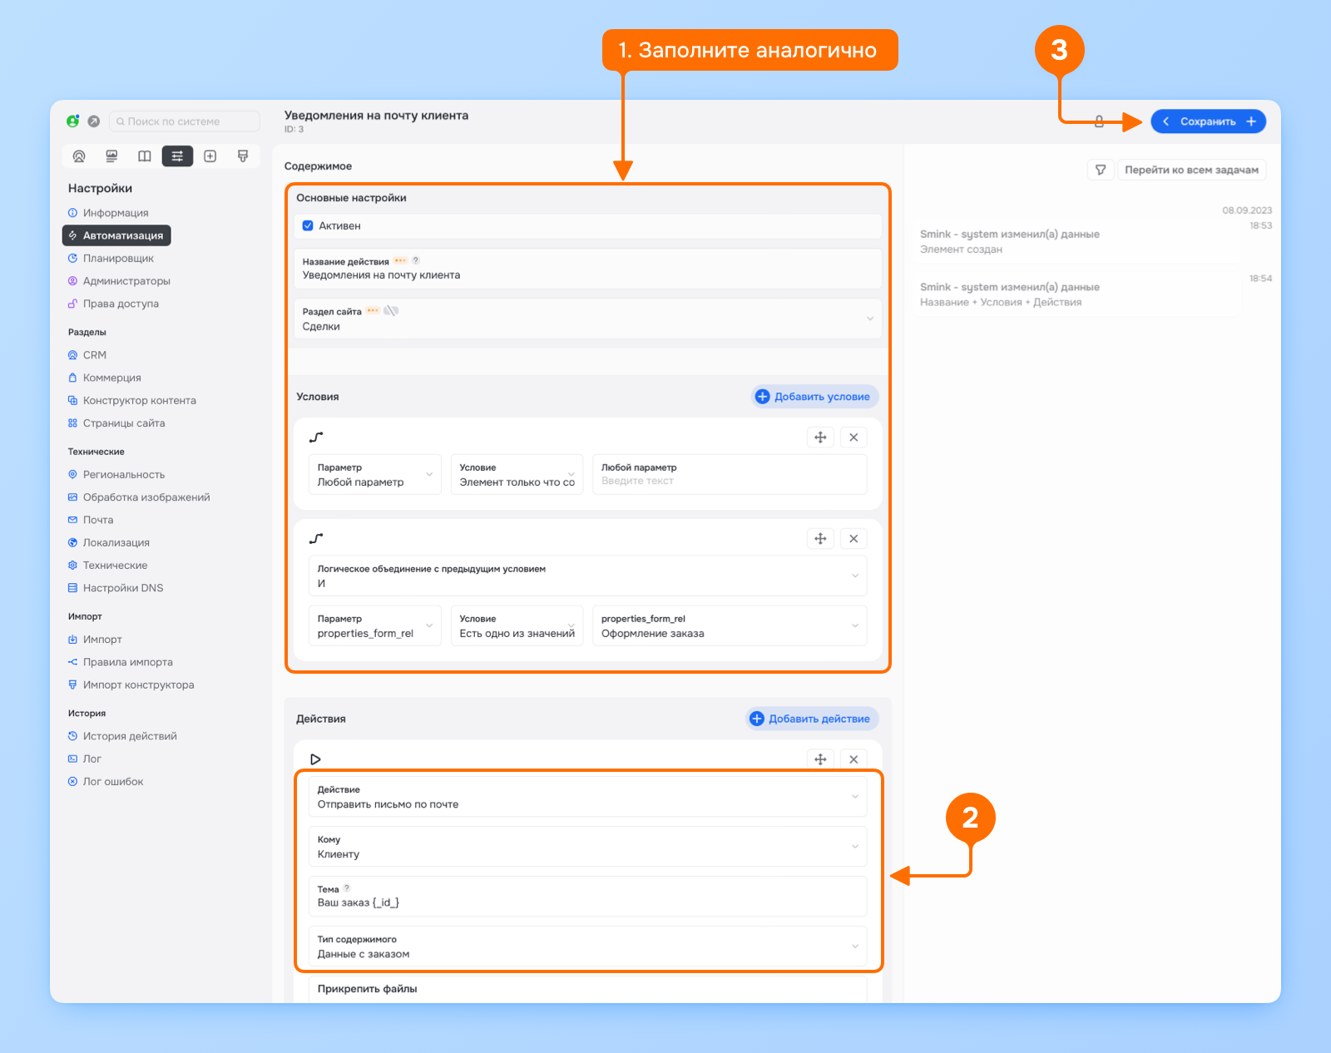Open Настройки DNS
The height and width of the screenshot is (1053, 1331).
[x=116, y=588]
